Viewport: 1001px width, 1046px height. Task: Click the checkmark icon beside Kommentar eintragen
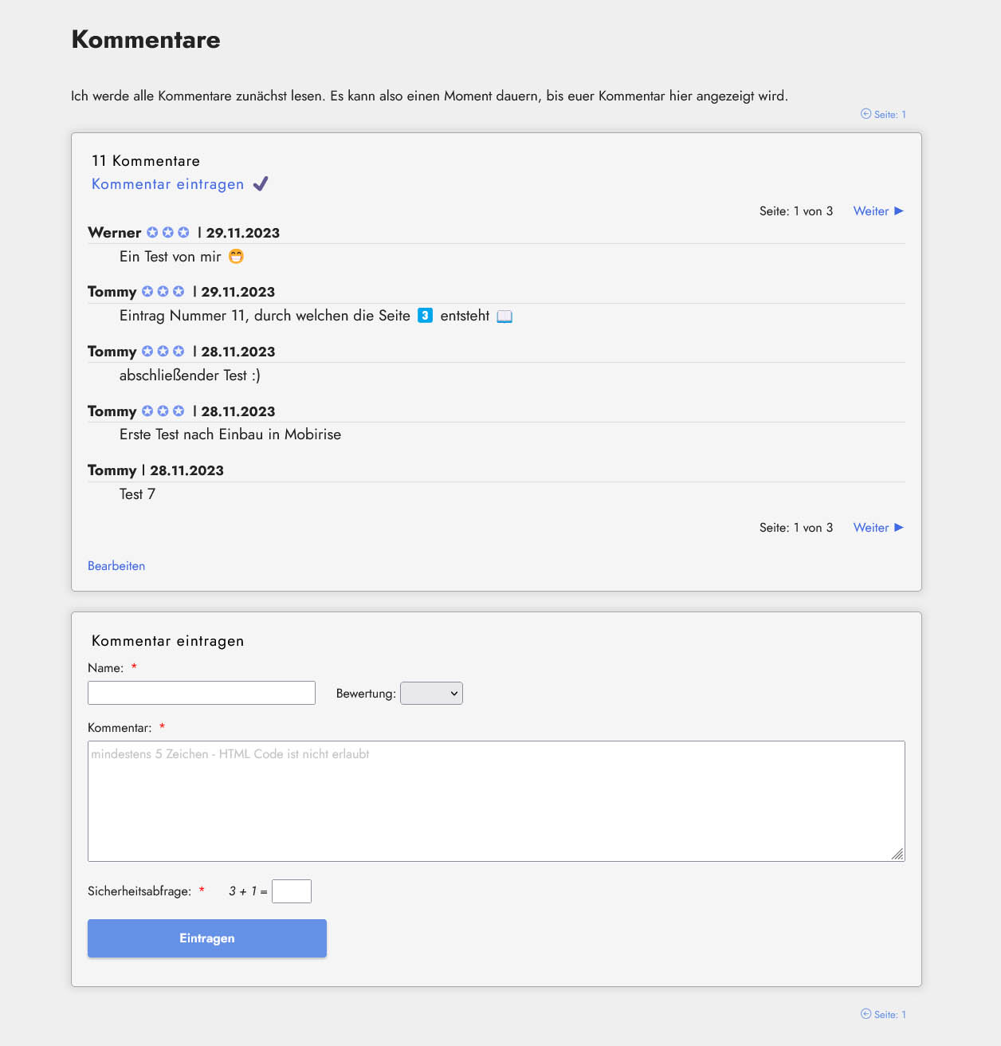pos(261,184)
